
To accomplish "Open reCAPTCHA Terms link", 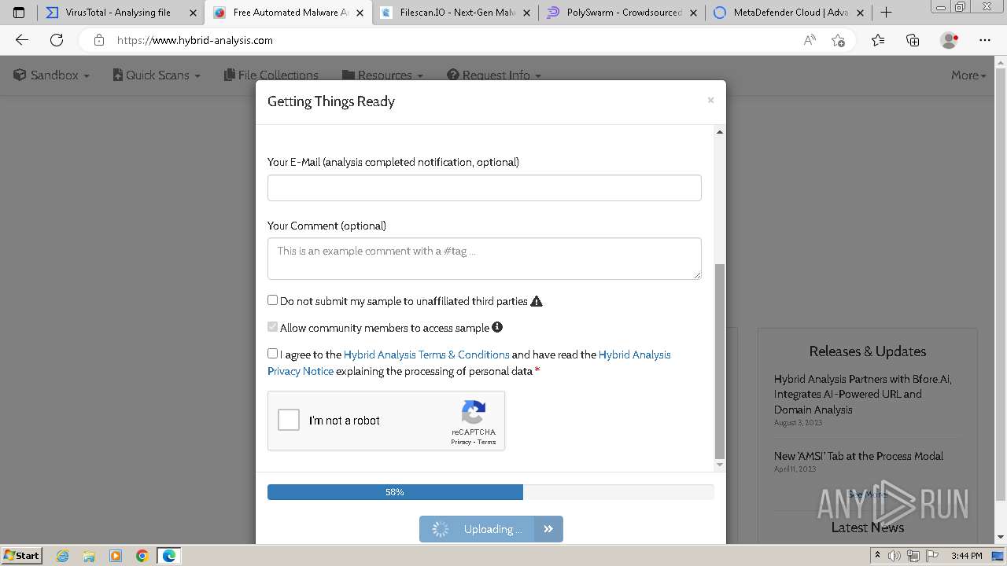I will (x=487, y=442).
